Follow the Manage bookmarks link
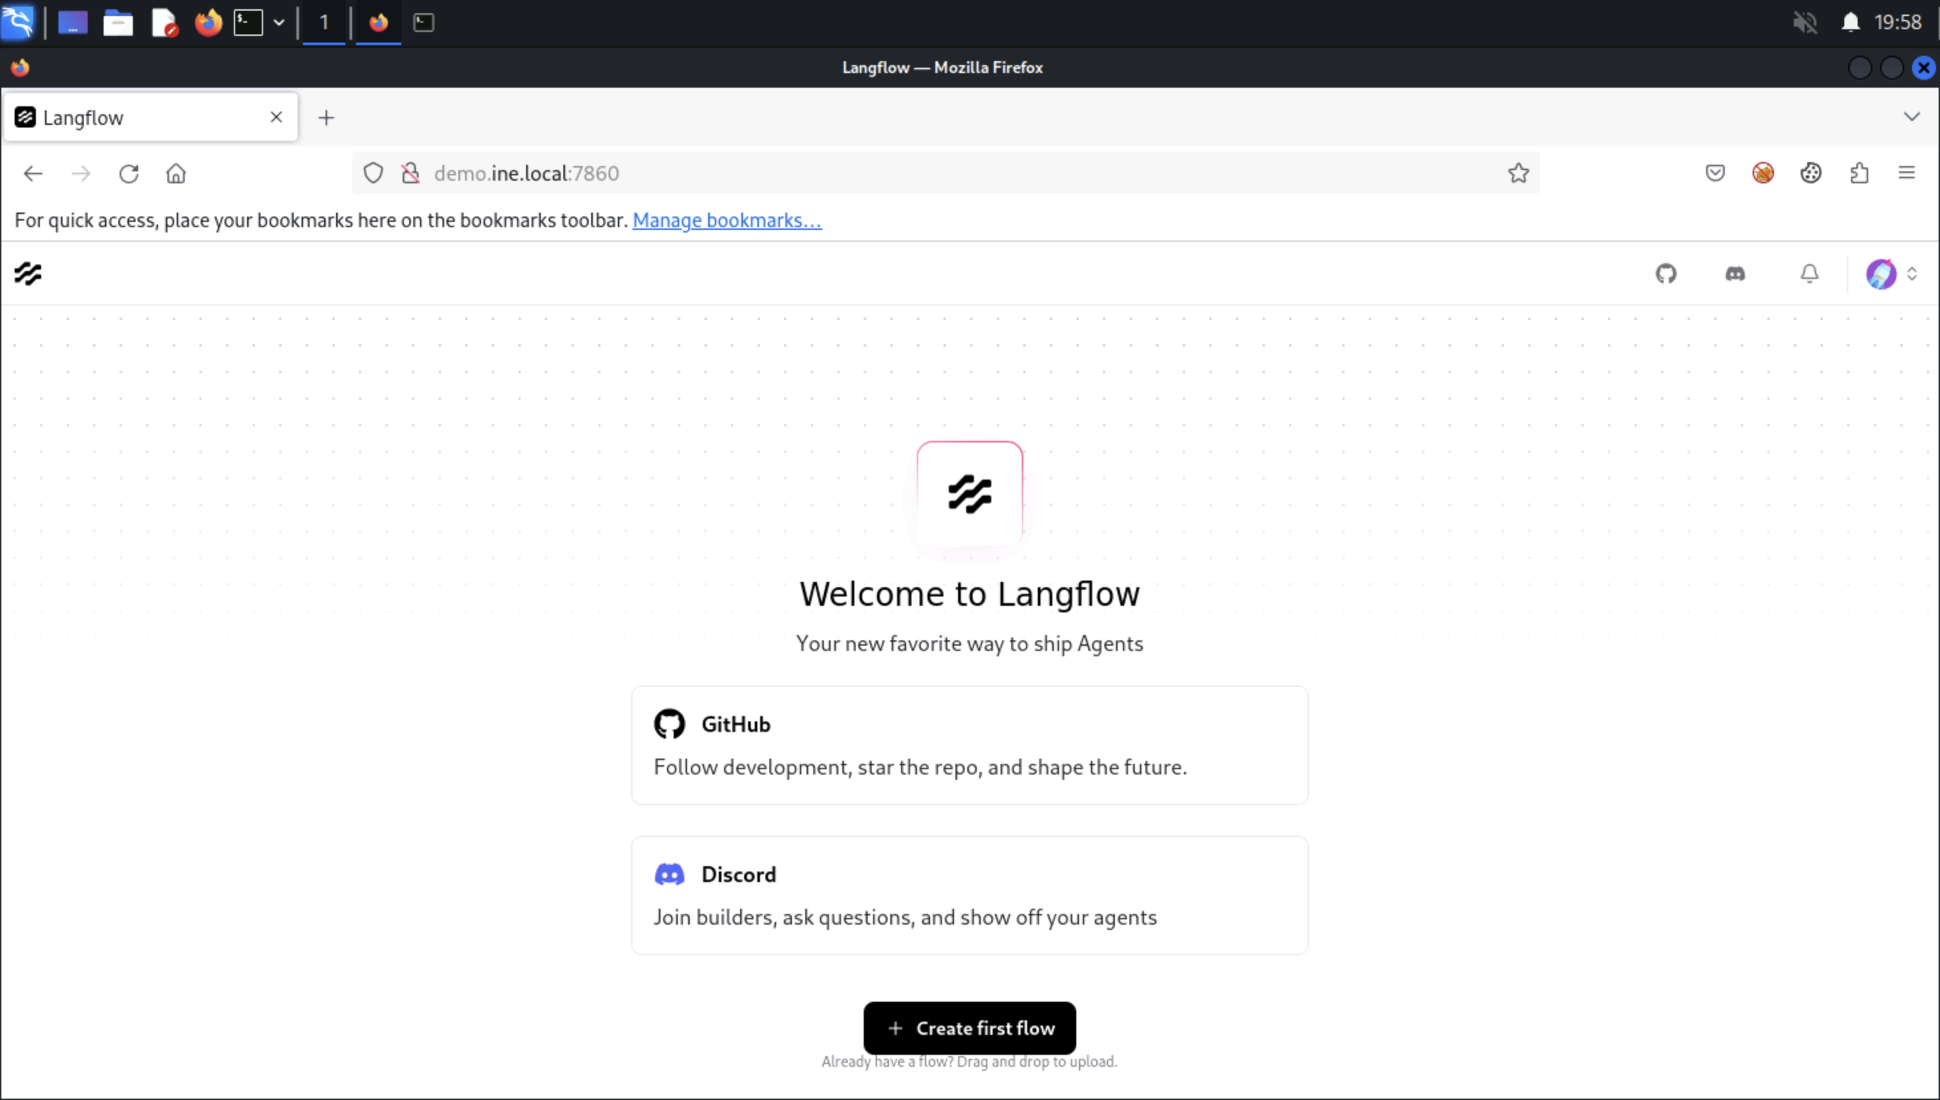The image size is (1940, 1100). pos(727,220)
